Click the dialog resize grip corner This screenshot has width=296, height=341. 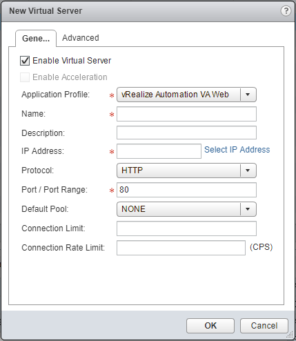[290, 335]
